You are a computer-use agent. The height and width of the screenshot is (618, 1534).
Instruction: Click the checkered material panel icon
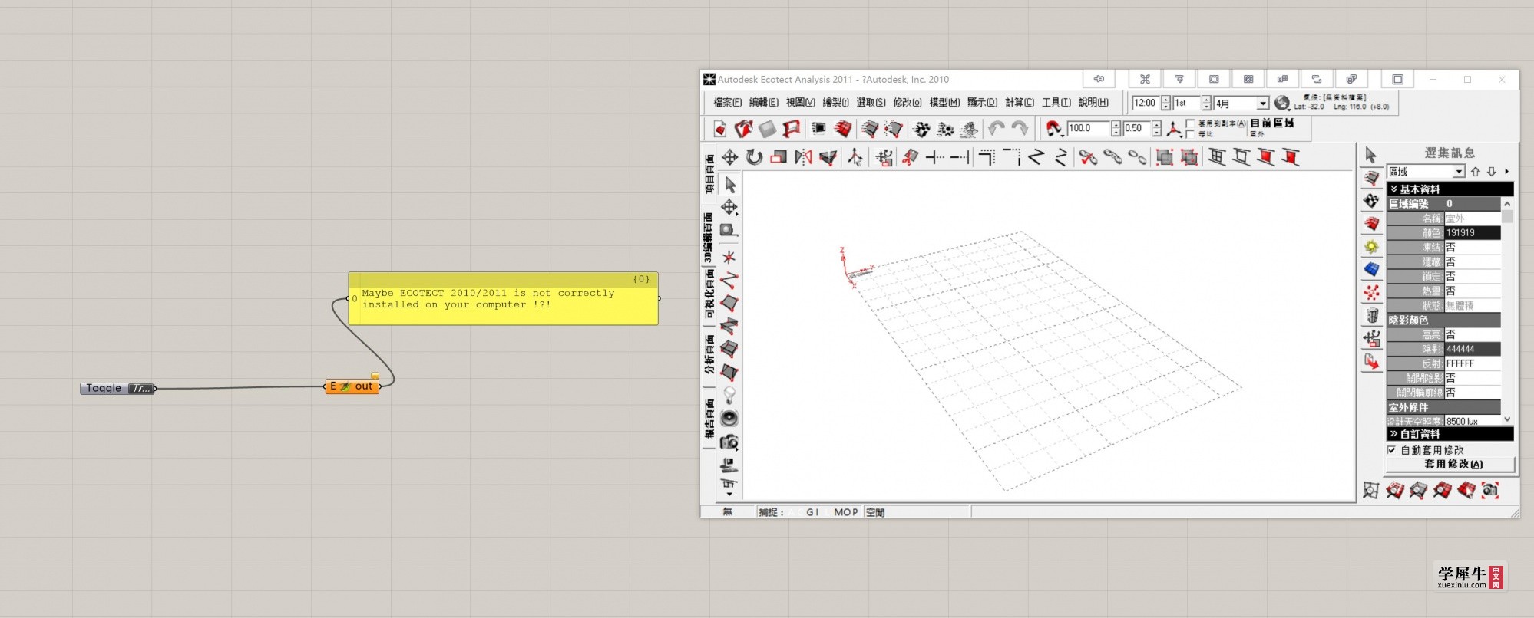[x=1371, y=202]
